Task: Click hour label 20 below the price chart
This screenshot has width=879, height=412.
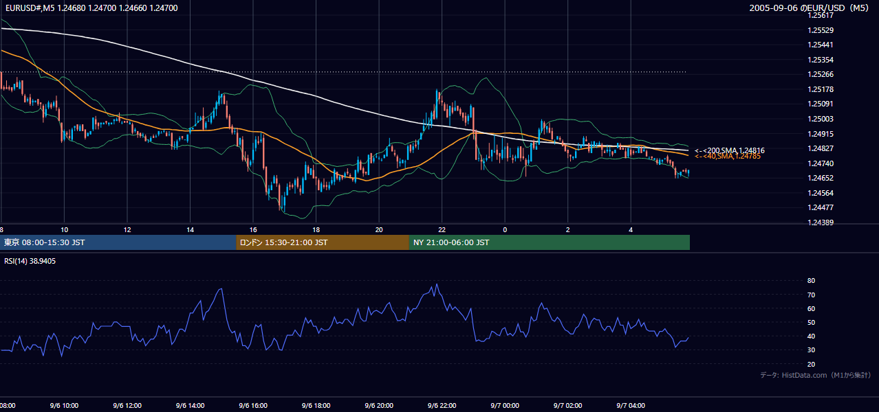Action: pyautogui.click(x=379, y=229)
